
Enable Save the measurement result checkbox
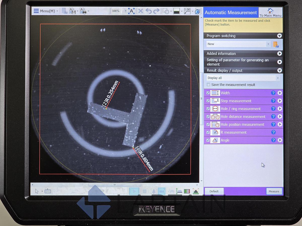[208, 85]
